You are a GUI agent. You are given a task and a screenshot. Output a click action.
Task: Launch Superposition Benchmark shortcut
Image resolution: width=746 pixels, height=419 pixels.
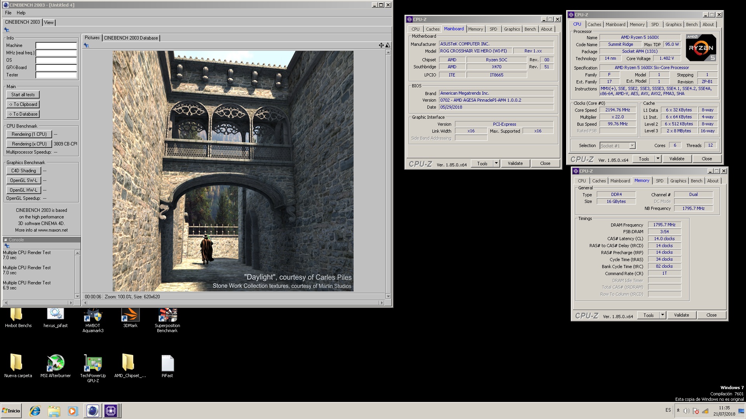pos(167,320)
